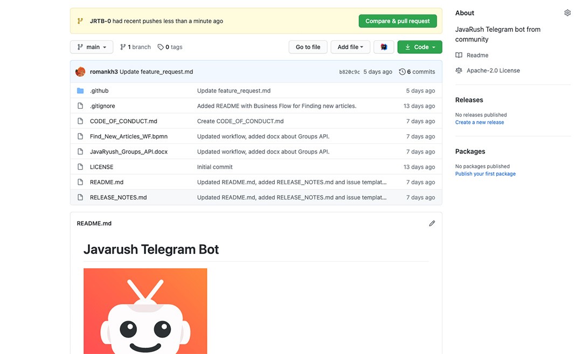This screenshot has height=354, width=582.
Task: Open the Packages heading link
Action: pyautogui.click(x=470, y=151)
